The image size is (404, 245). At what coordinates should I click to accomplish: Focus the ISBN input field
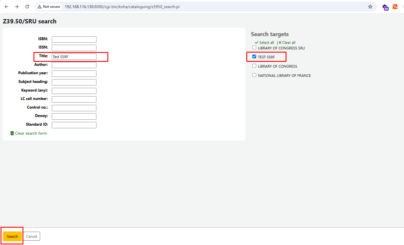[x=74, y=40]
